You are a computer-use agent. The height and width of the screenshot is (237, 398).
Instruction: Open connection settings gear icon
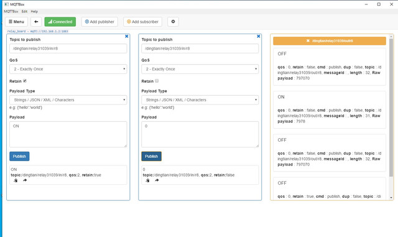[x=173, y=22]
